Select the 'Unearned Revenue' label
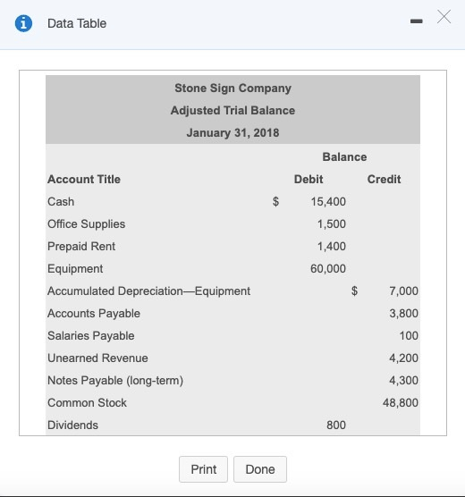Viewport: 465px width, 497px height. point(97,358)
